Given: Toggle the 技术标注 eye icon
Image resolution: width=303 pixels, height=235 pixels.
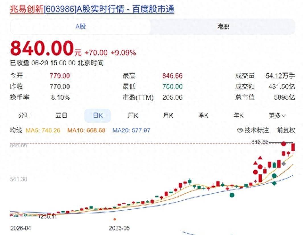Looking at the screenshot, I should click(x=240, y=130).
